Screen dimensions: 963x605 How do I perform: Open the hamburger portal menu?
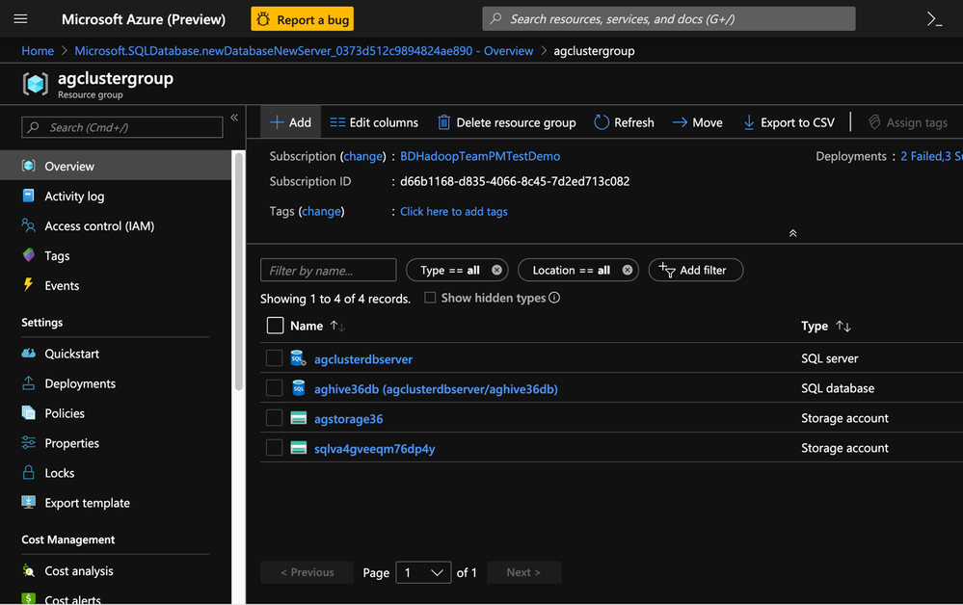point(20,19)
